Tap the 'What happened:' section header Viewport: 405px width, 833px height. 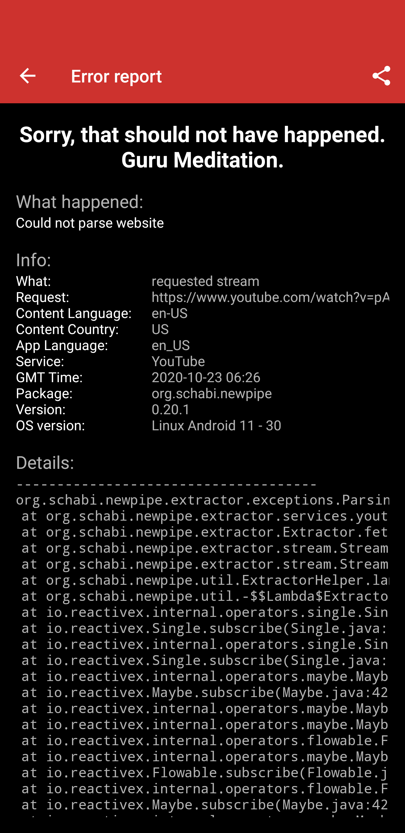80,201
